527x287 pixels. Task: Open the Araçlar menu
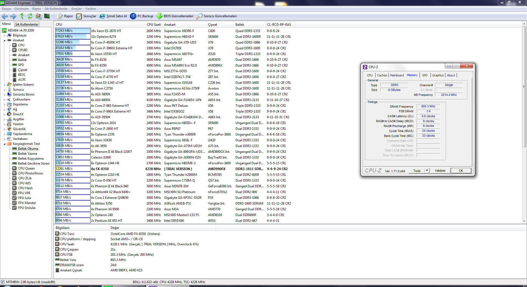(x=77, y=9)
